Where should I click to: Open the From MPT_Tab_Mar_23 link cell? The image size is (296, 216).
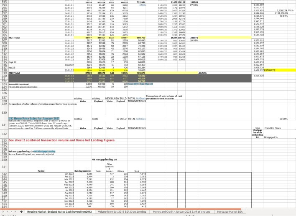140,84
